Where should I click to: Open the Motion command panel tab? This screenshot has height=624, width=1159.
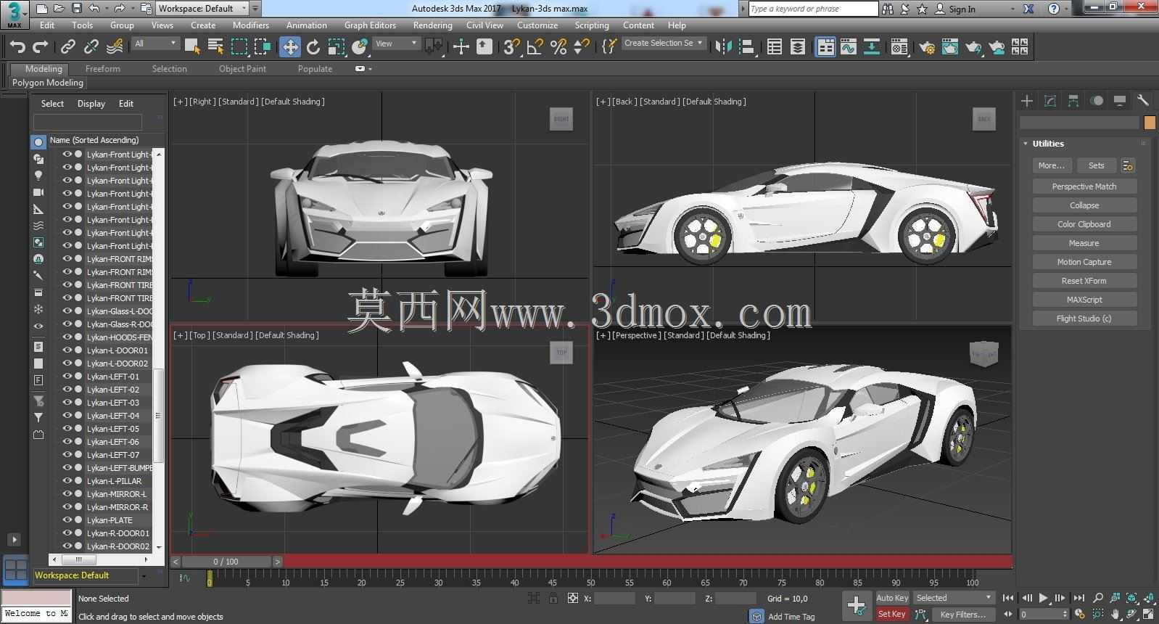(x=1097, y=101)
